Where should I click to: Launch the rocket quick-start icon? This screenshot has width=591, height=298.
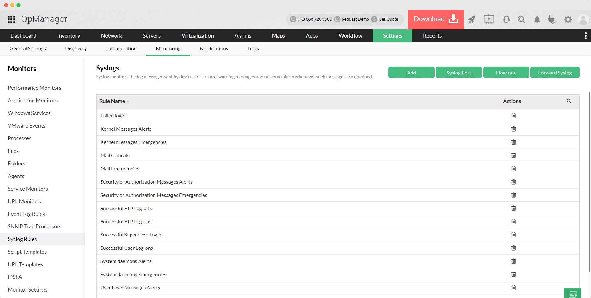(x=472, y=19)
